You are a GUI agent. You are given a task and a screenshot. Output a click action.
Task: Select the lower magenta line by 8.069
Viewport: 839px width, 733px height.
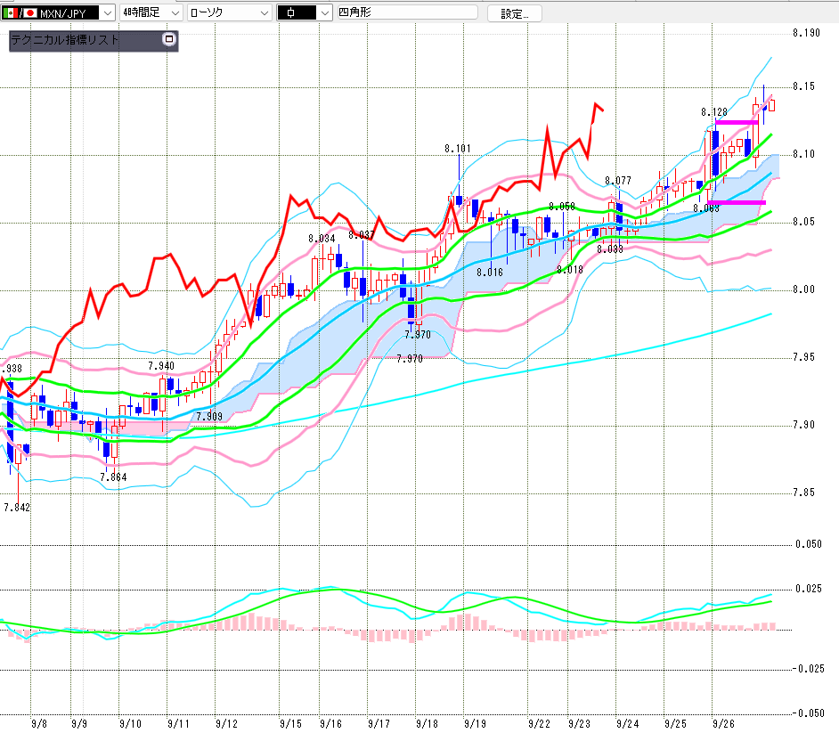(x=739, y=203)
